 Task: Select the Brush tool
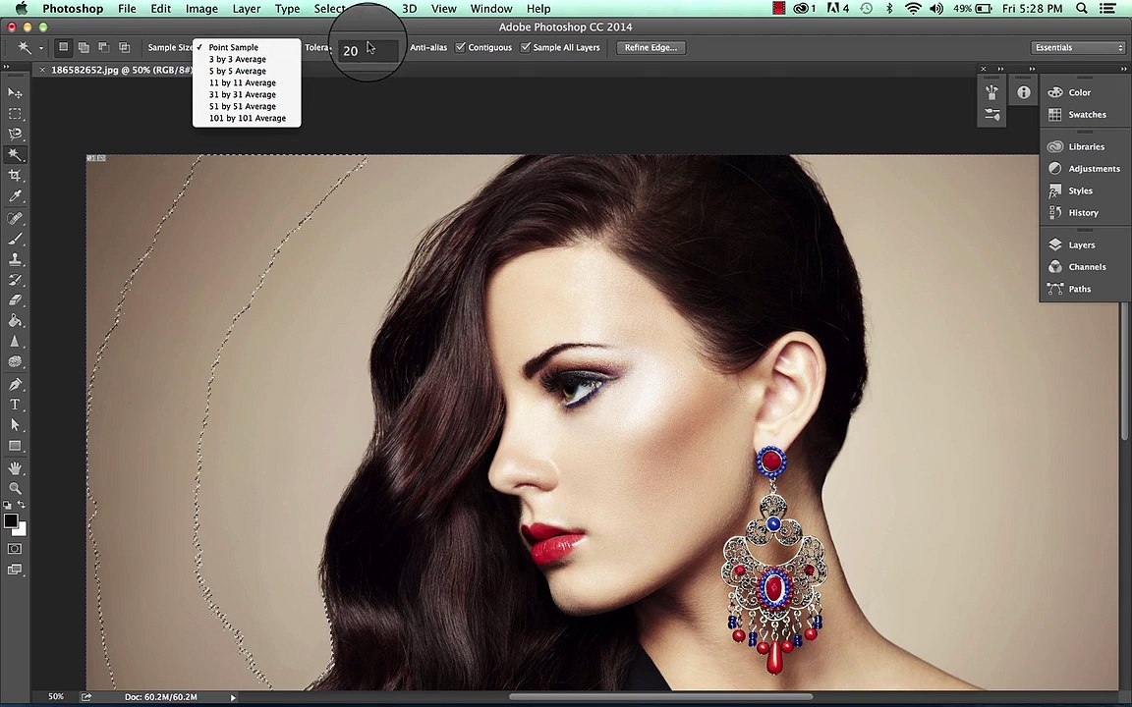point(15,238)
